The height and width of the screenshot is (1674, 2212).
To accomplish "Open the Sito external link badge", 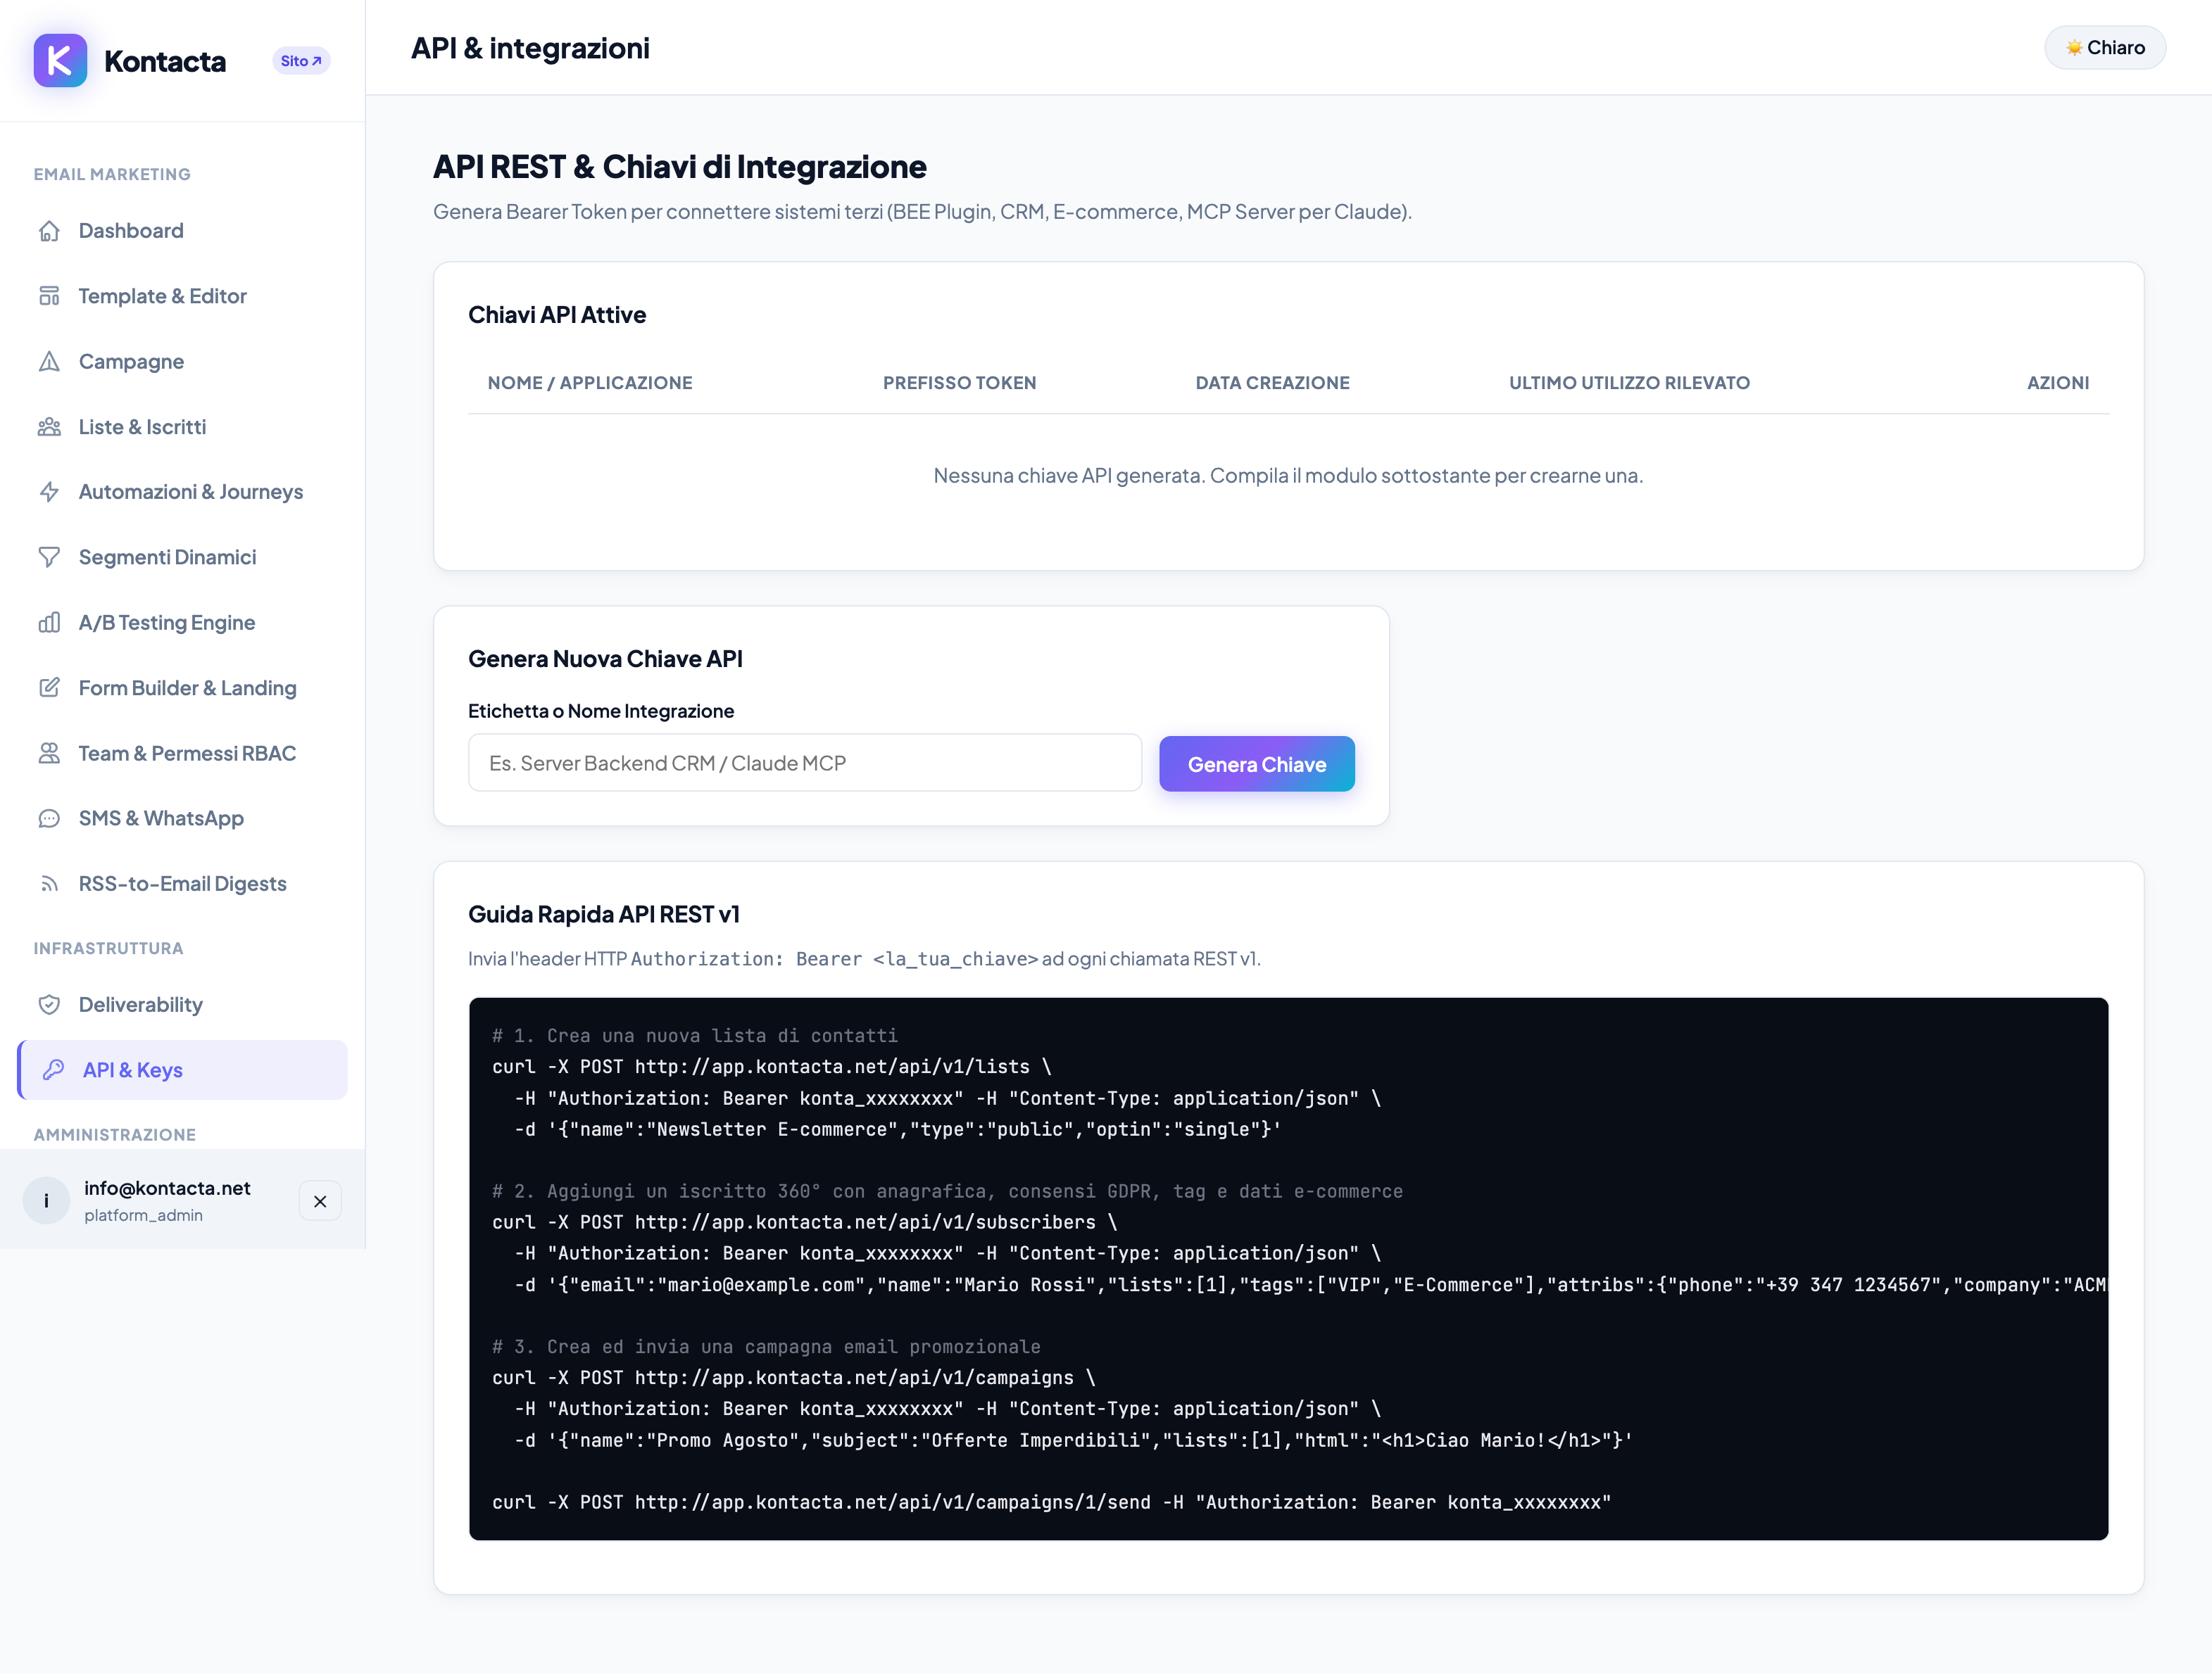I will (301, 61).
